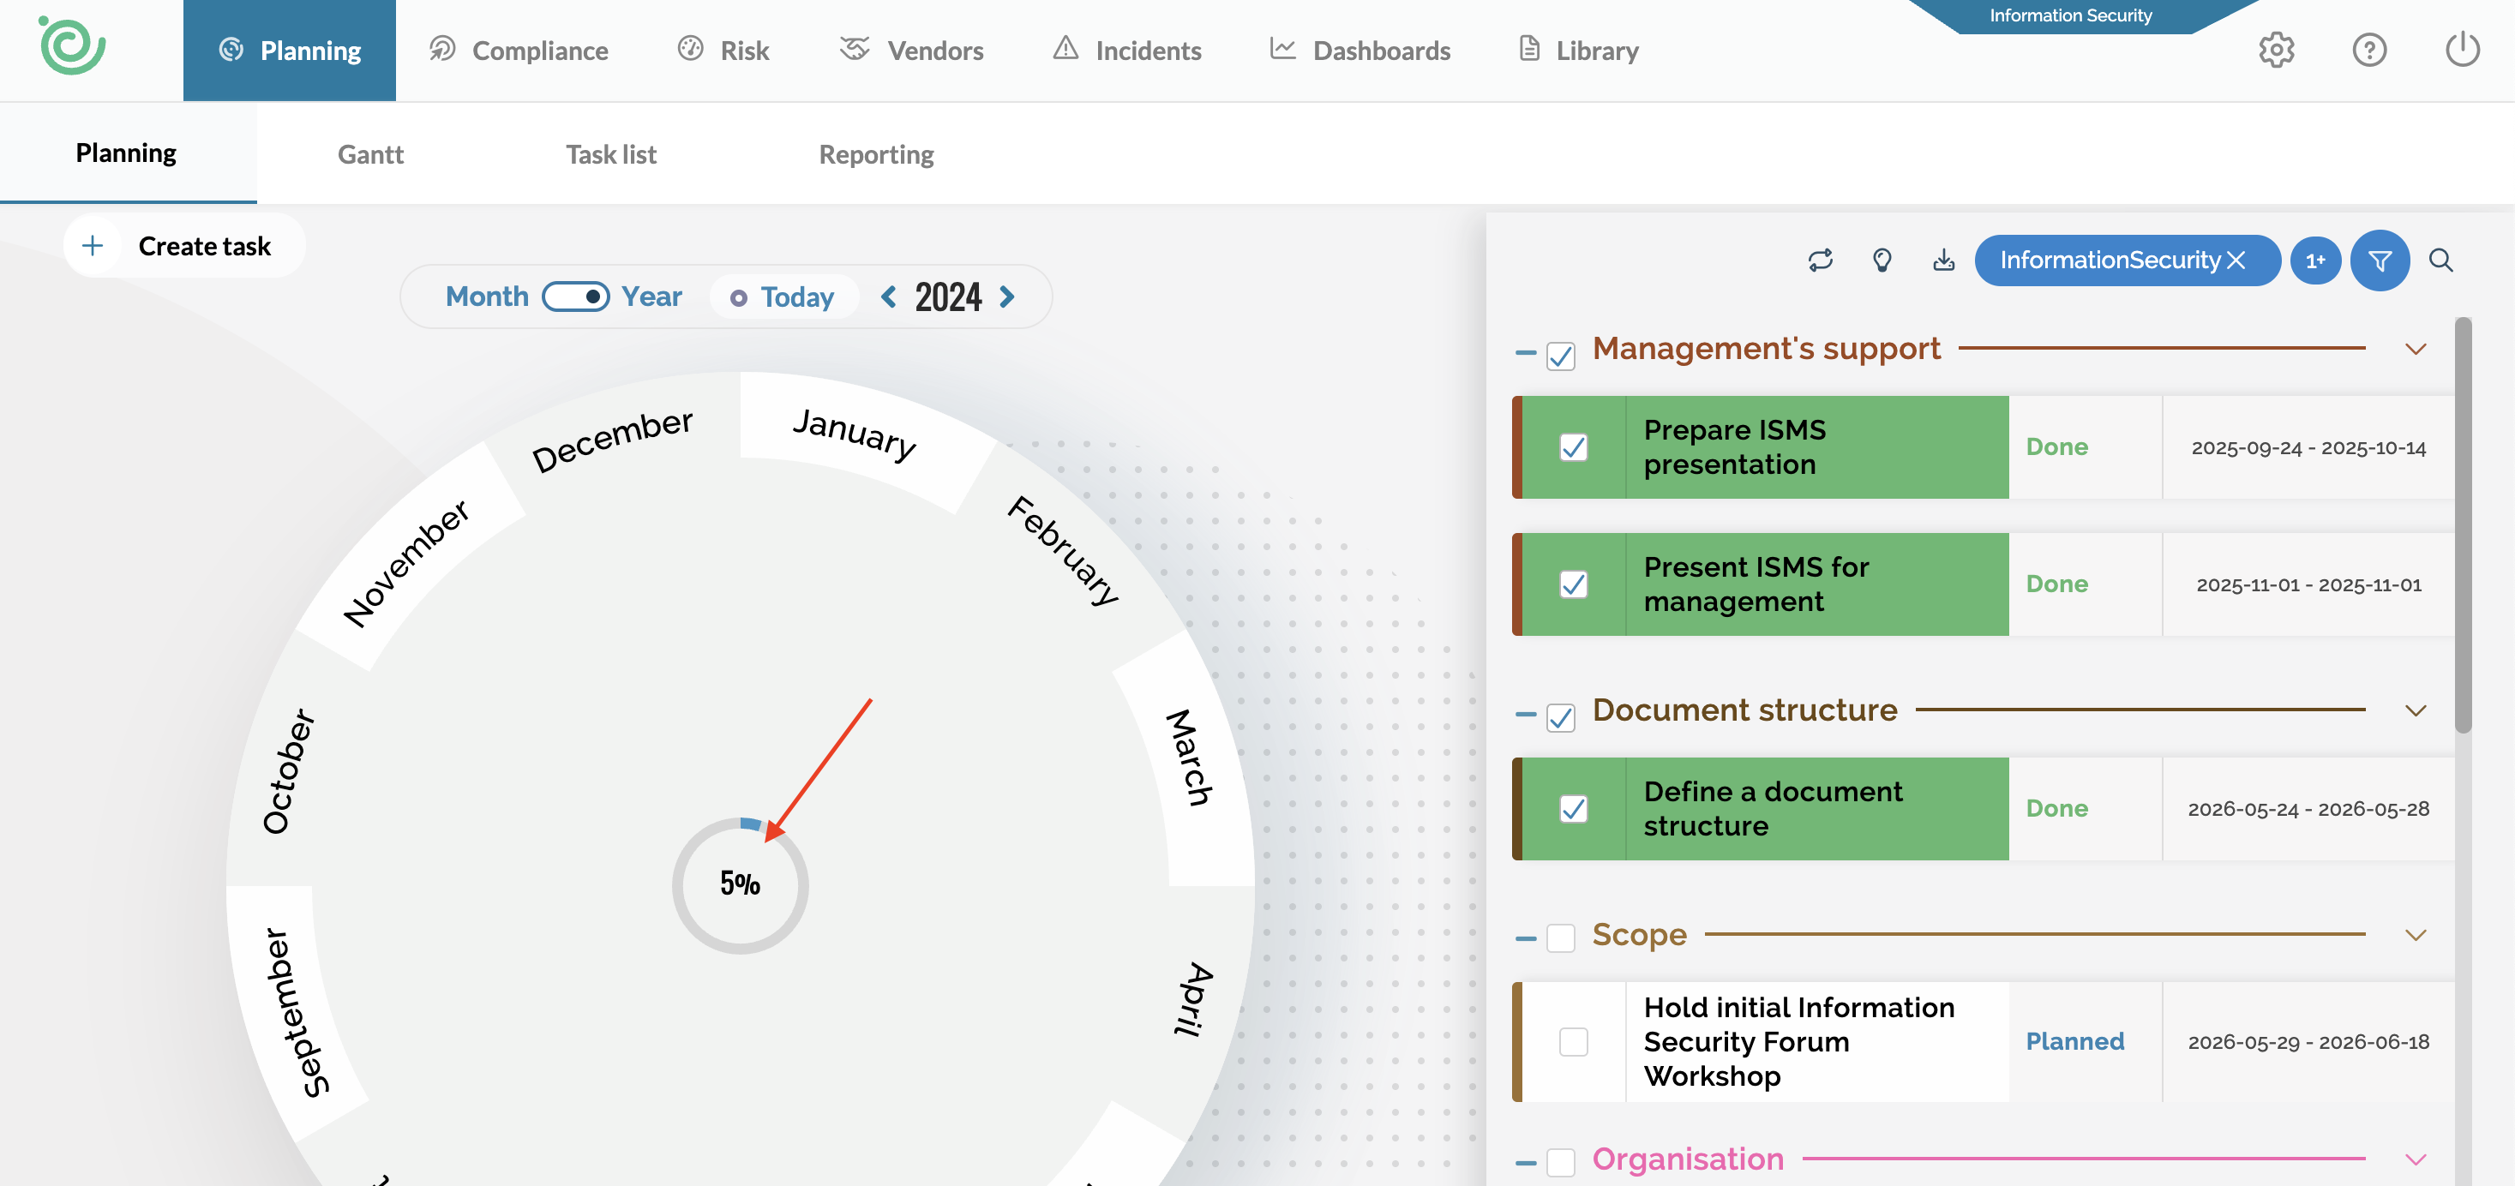Click the download export icon
This screenshot has height=1186, width=2515.
click(x=1943, y=260)
